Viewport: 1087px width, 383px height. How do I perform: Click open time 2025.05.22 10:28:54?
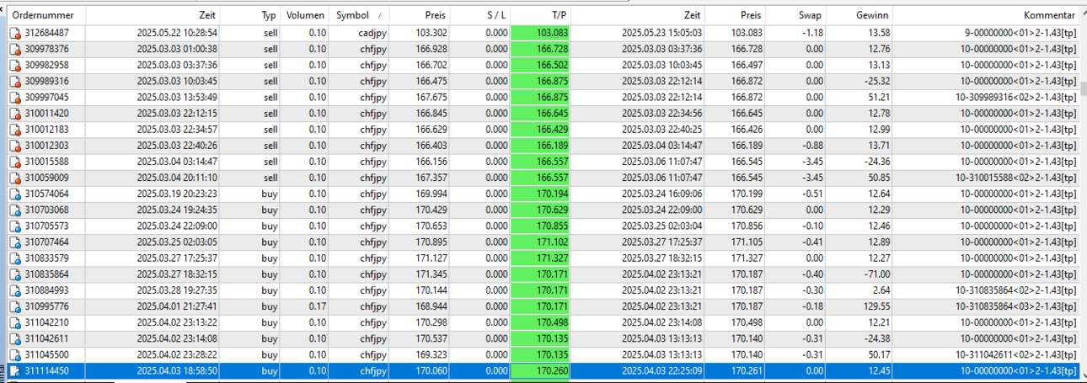[177, 33]
